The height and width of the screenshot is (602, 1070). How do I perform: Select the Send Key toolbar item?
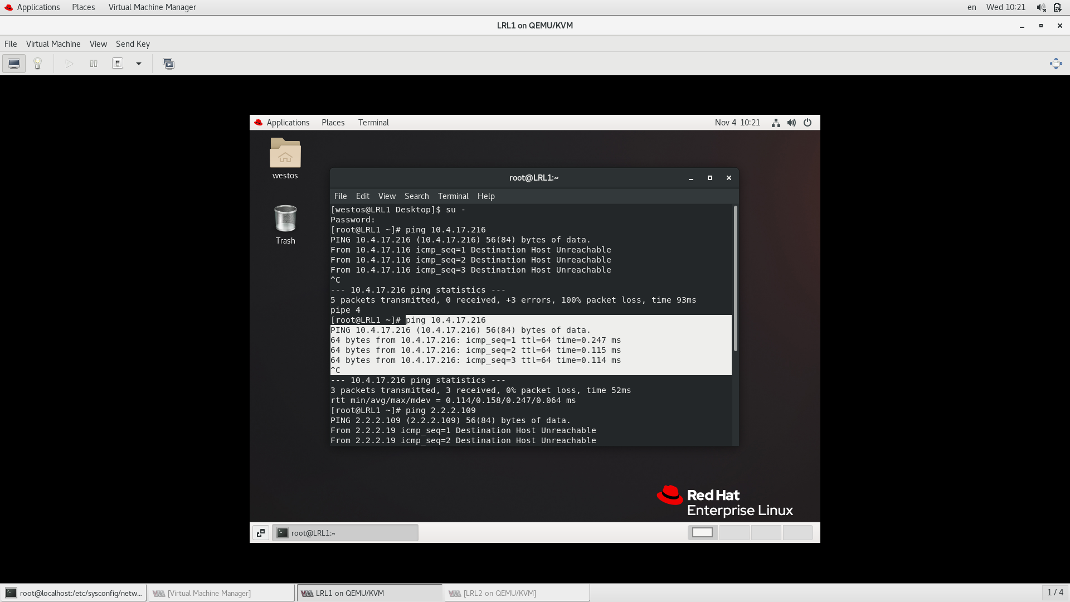click(133, 43)
